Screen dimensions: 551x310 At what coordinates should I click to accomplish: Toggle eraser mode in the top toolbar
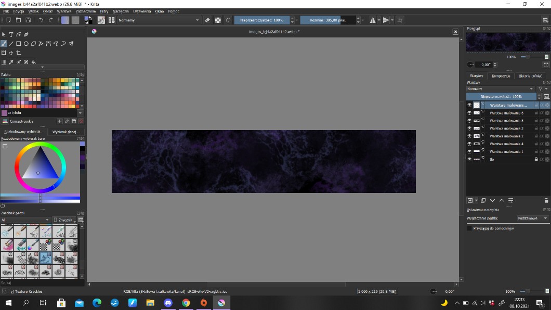(207, 20)
